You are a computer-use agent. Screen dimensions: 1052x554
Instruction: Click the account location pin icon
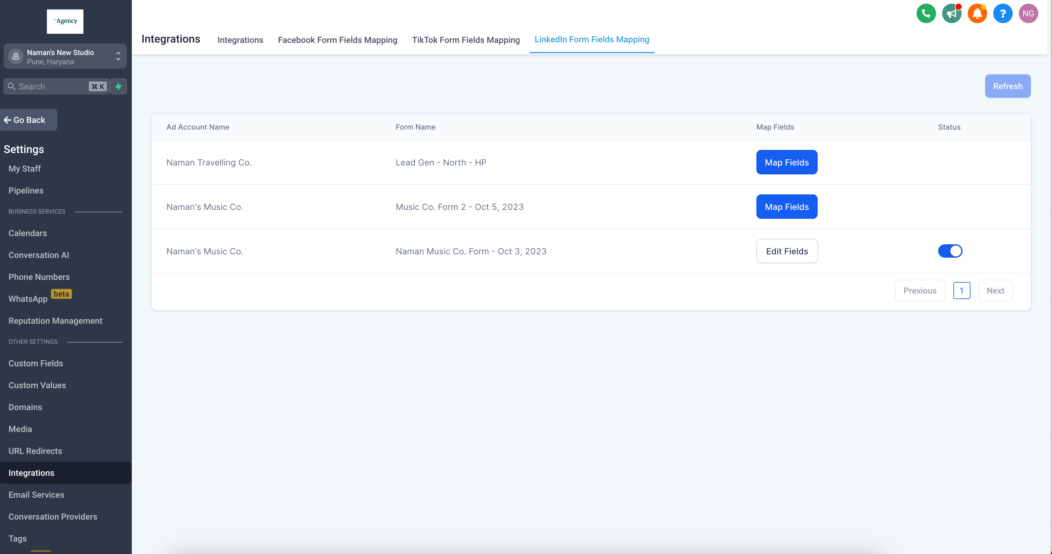pyautogui.click(x=16, y=56)
